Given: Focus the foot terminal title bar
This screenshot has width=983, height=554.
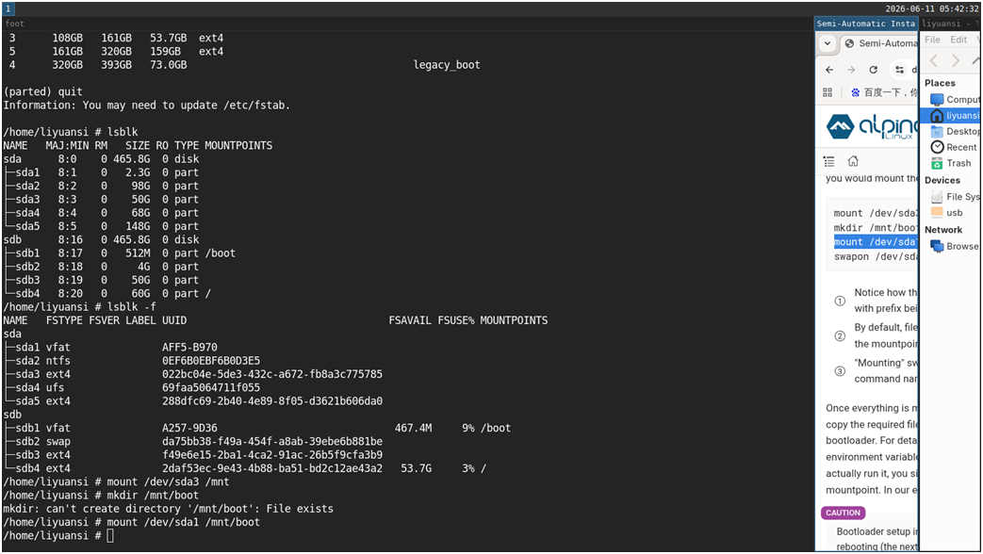Looking at the screenshot, I should tap(407, 24).
